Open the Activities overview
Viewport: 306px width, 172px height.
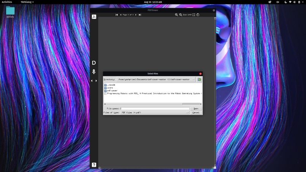point(7,2)
